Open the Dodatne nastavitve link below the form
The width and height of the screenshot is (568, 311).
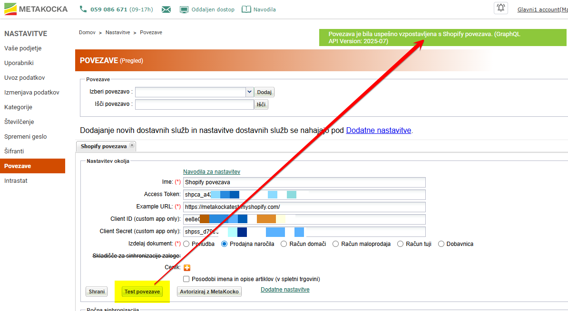[x=285, y=289]
